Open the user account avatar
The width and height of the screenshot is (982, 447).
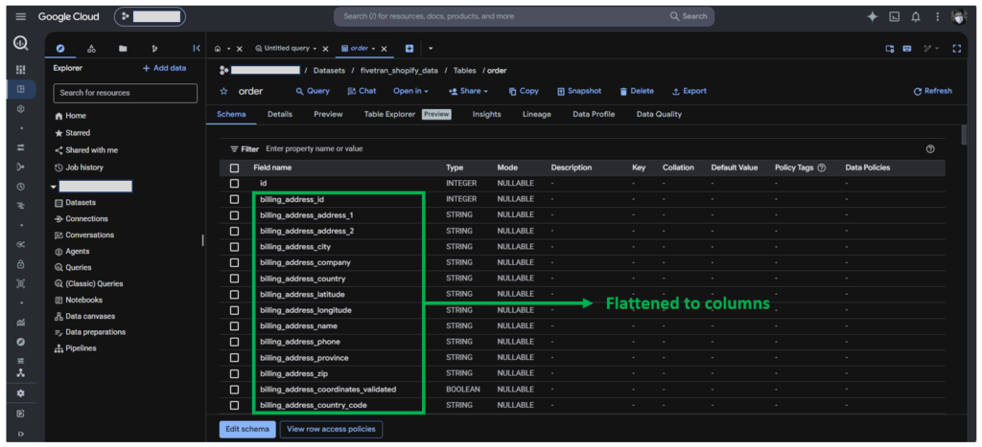(x=959, y=17)
